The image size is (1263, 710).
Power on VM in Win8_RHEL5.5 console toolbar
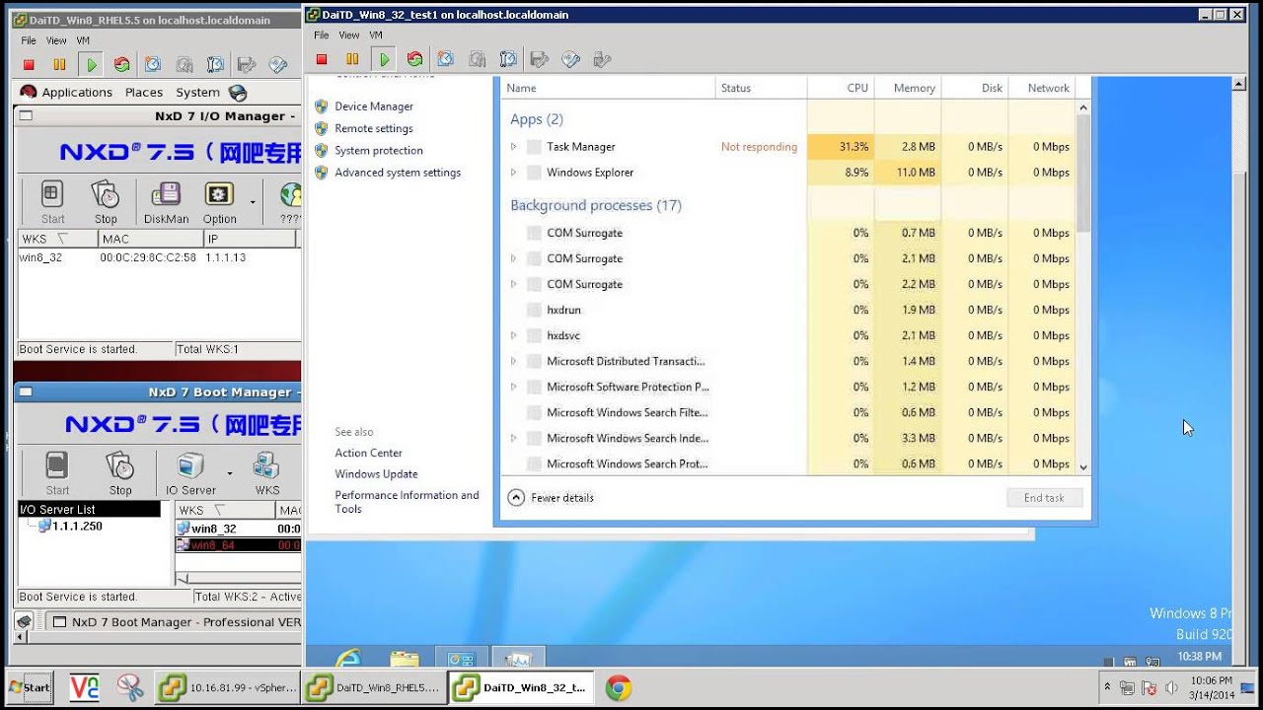[x=91, y=65]
